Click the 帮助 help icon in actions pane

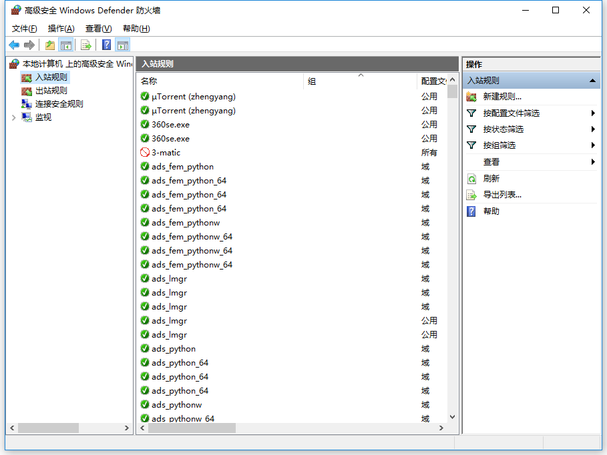(x=471, y=211)
